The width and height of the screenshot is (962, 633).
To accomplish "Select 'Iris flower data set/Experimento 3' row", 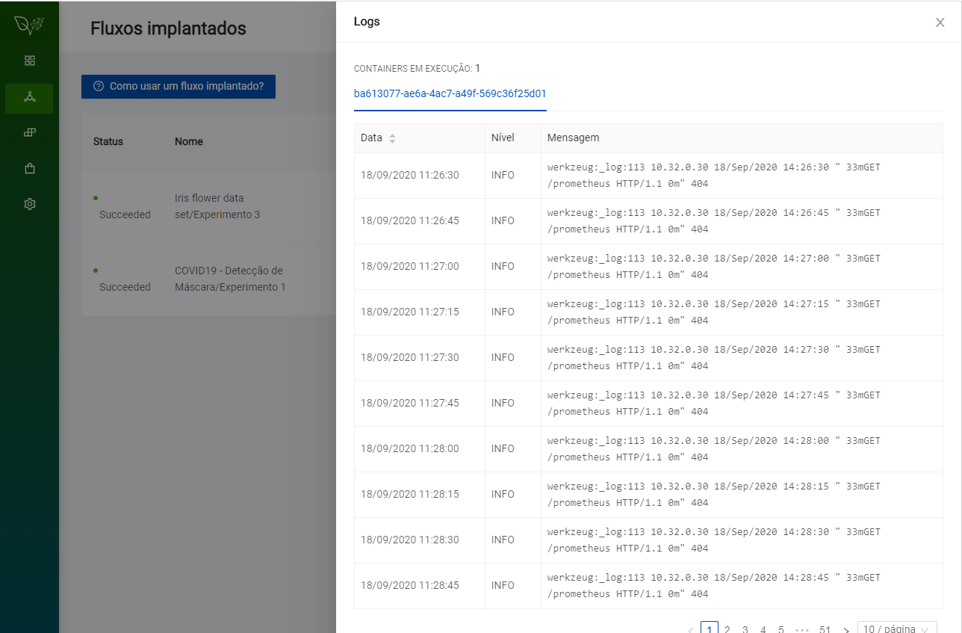I will pyautogui.click(x=208, y=206).
